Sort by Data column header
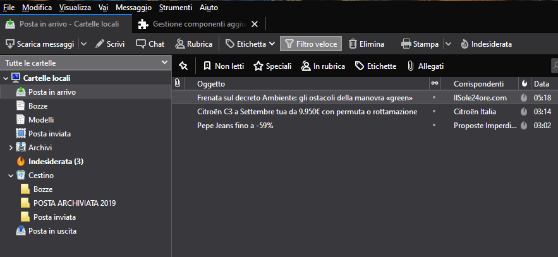 click(544, 84)
